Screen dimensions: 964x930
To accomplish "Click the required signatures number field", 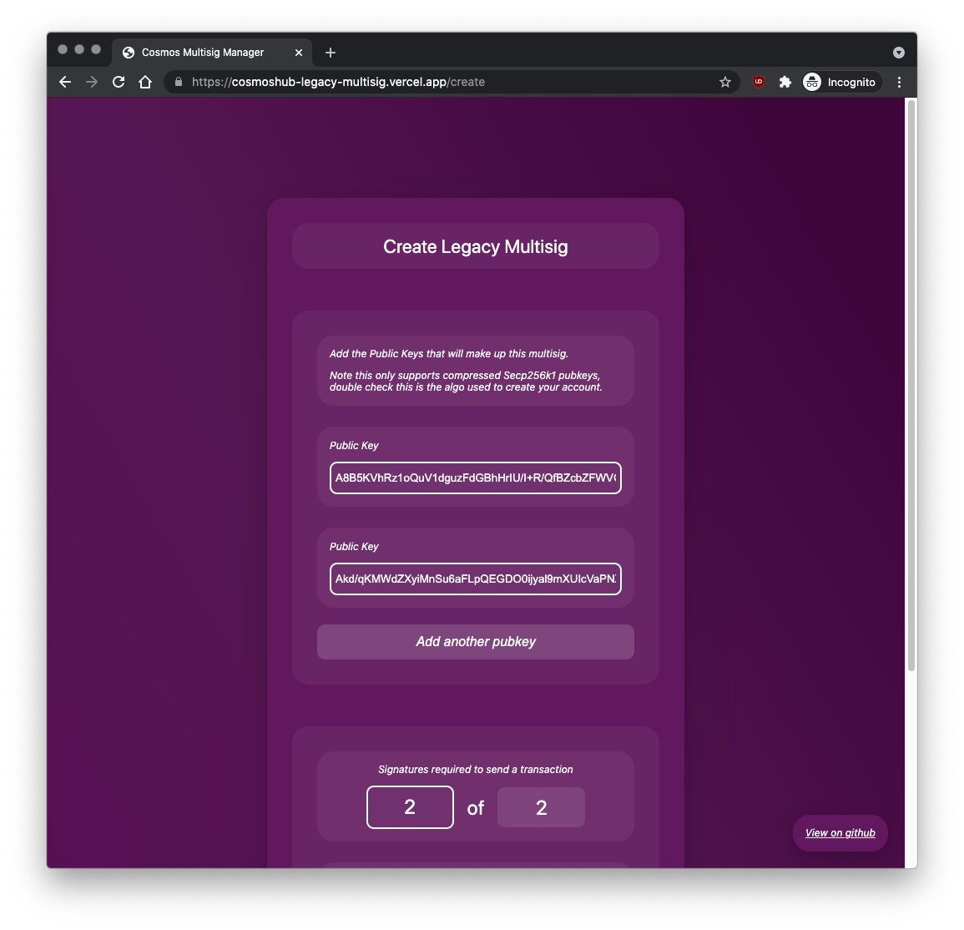I will point(410,807).
